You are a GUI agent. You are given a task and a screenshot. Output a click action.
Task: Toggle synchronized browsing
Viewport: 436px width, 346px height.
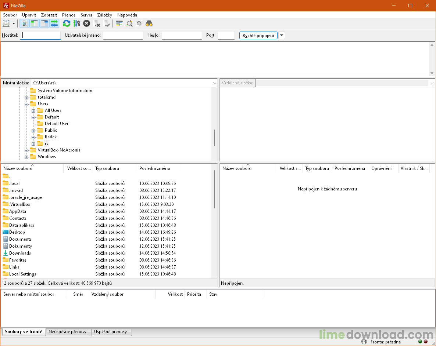click(139, 23)
